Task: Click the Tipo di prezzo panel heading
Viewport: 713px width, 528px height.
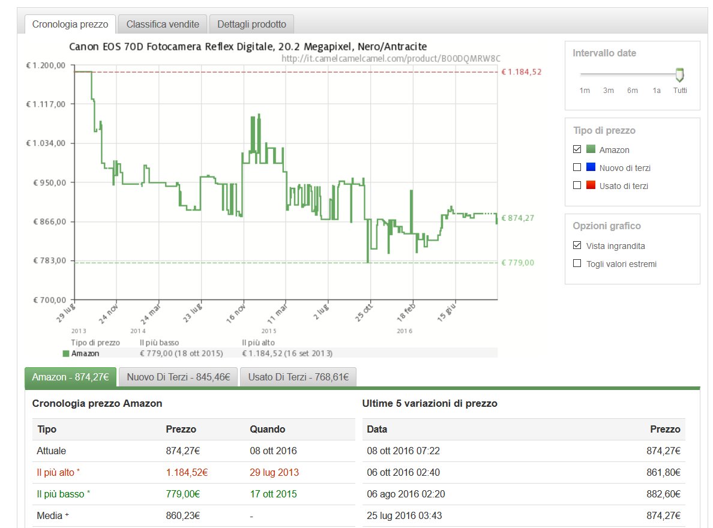Action: coord(604,131)
